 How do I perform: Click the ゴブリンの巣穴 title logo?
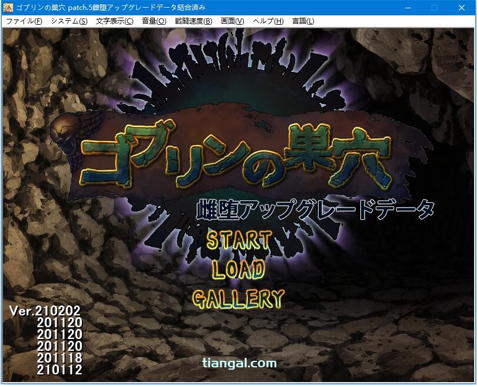236,156
